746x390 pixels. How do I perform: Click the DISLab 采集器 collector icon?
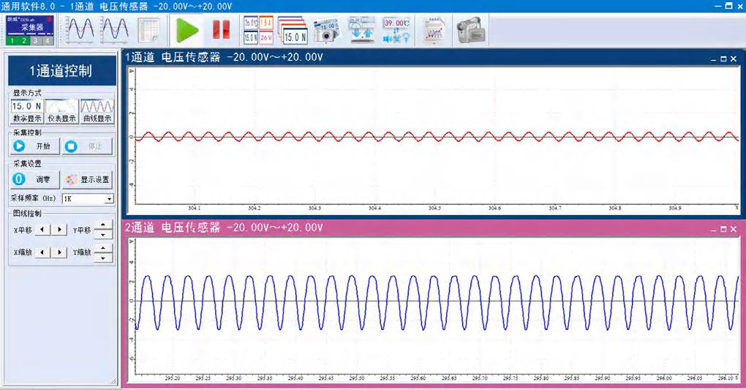tap(28, 30)
